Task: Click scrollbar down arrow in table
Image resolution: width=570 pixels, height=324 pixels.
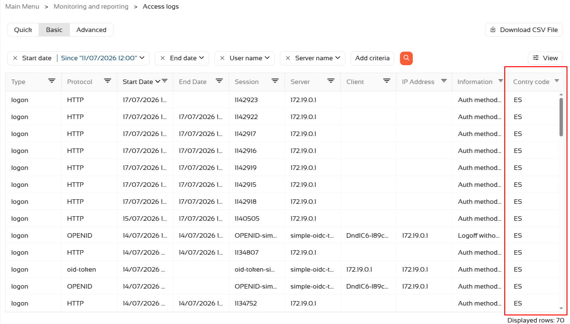Action: tap(561, 308)
